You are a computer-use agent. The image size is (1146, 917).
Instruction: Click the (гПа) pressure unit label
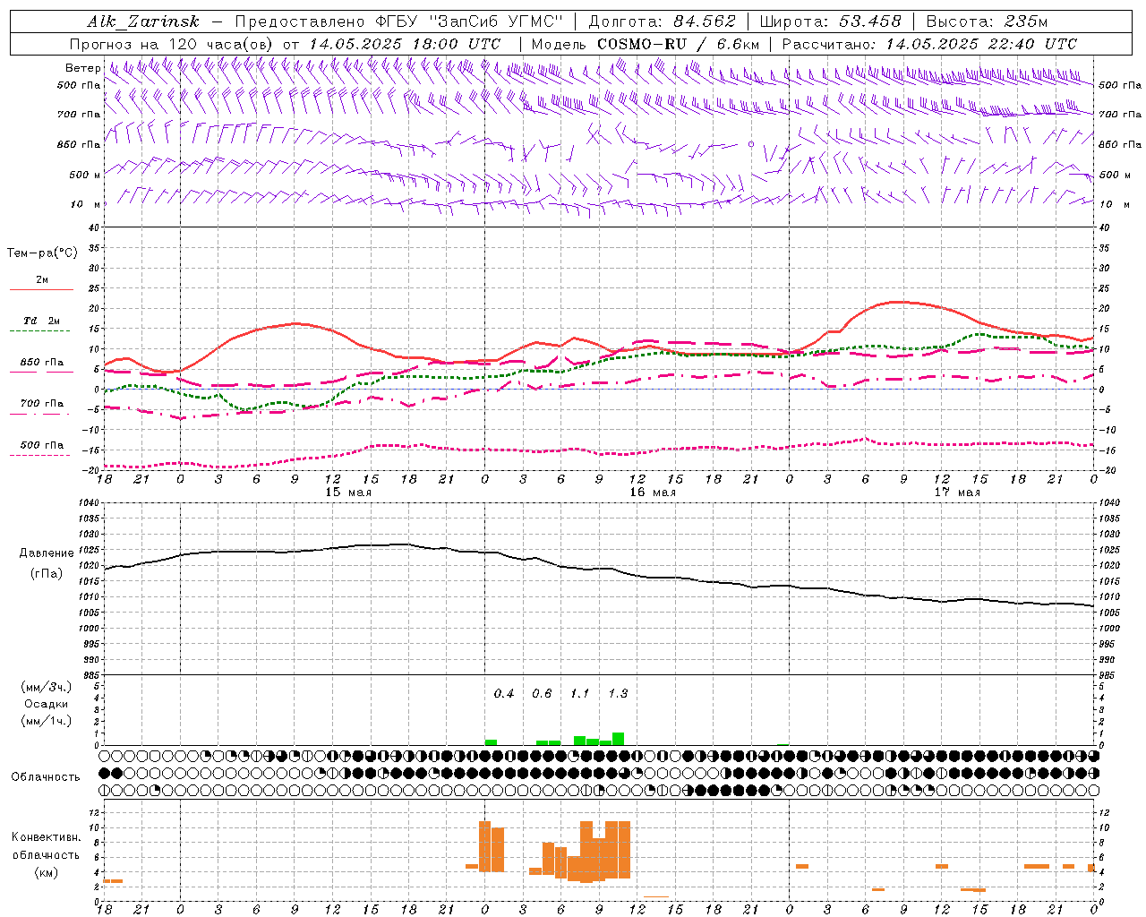pos(47,573)
